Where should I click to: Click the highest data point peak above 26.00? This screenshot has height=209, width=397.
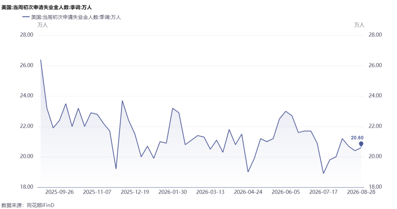click(x=41, y=60)
